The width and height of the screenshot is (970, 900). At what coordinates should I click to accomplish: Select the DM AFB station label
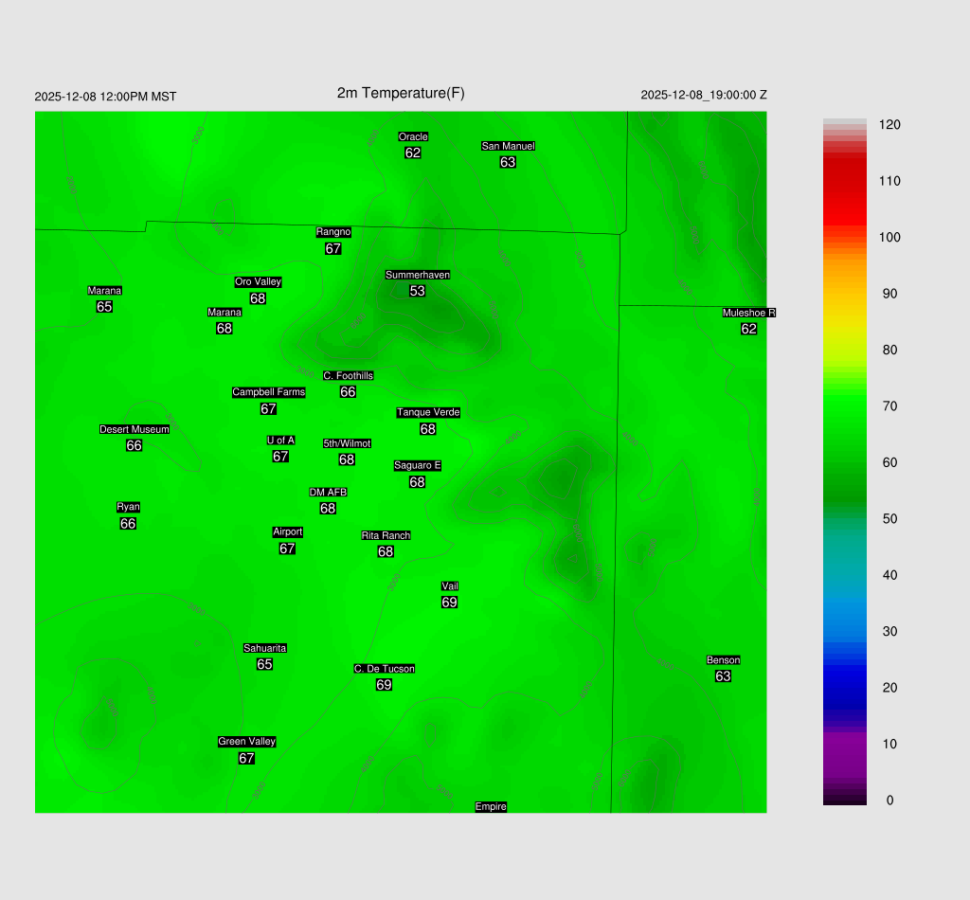tap(328, 492)
